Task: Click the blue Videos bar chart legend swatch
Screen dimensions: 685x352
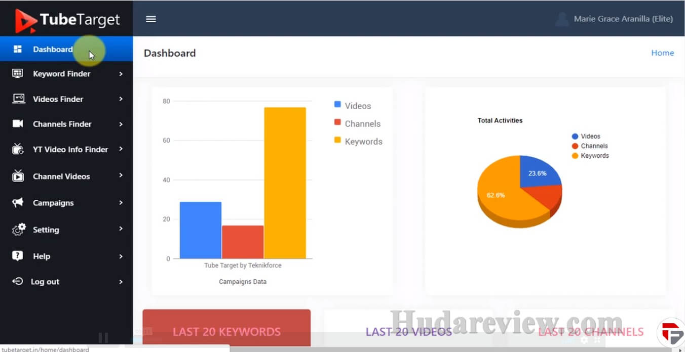Action: [x=337, y=104]
